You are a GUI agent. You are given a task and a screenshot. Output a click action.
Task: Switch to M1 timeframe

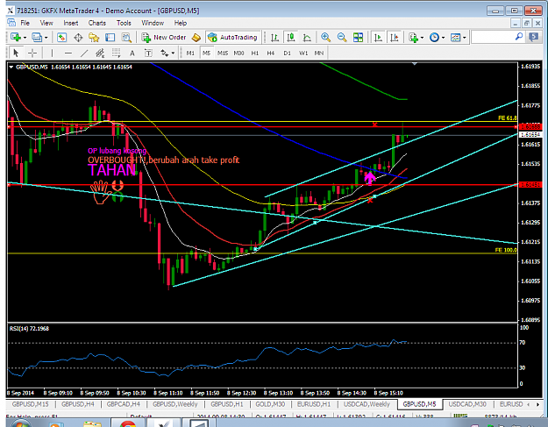pyautogui.click(x=190, y=53)
